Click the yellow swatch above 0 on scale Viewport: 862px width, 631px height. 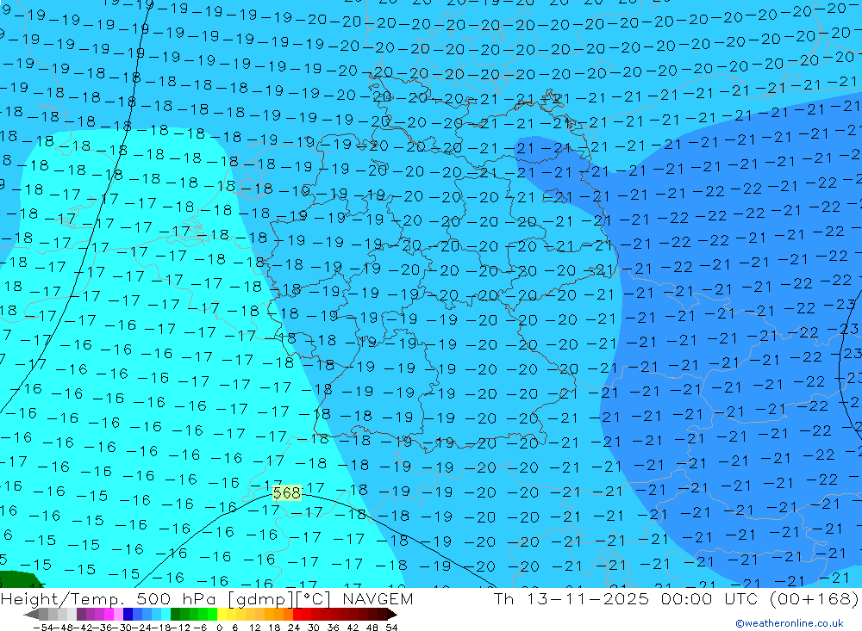[222, 615]
